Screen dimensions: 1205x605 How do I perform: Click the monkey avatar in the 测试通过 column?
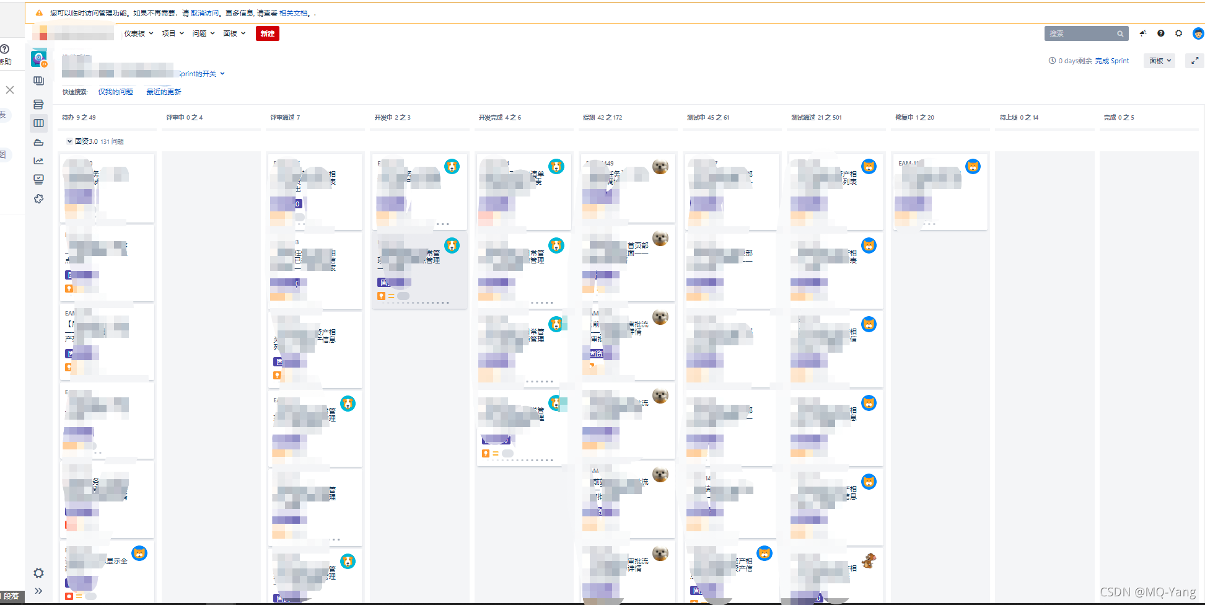point(869,560)
